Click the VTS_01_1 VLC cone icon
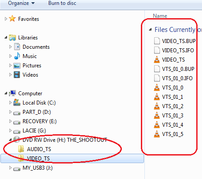Screen dimensions: 202x179 [x=157, y=97]
